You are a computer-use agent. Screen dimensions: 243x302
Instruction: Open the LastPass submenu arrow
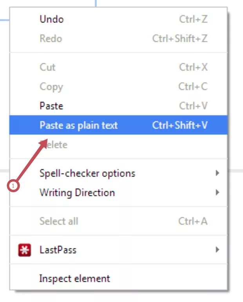218,250
